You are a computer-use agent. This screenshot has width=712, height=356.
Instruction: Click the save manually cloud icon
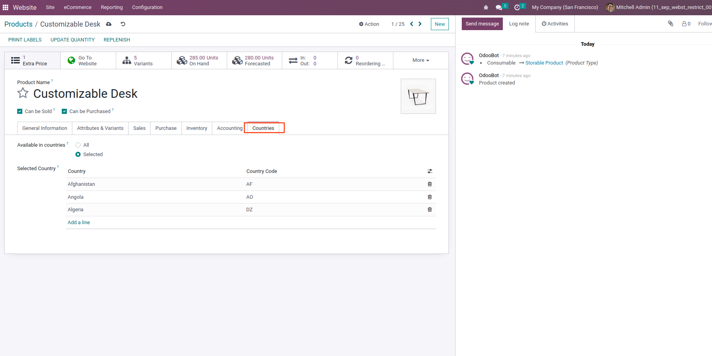click(109, 24)
